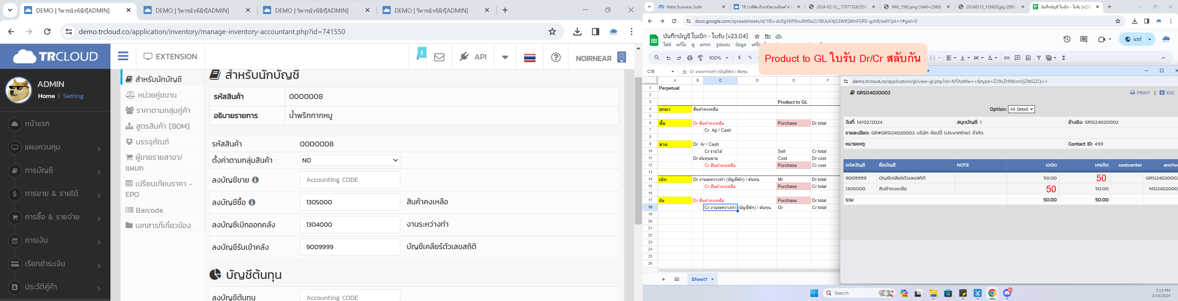The height and width of the screenshot is (301, 1178).
Task: Click insert comment icon in Sheets toolbar
Action: [x=1017, y=58]
